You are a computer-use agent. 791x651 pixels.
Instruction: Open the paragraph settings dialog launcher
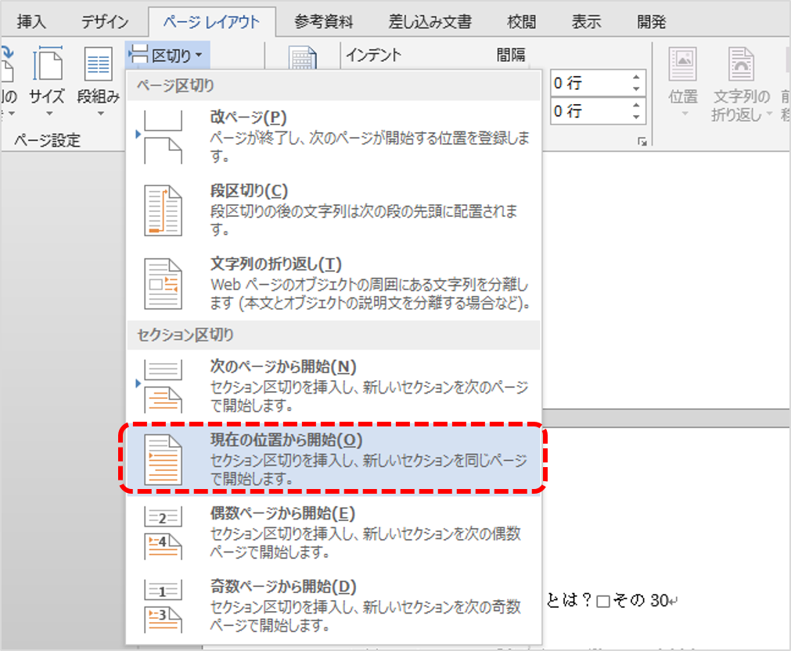(642, 141)
